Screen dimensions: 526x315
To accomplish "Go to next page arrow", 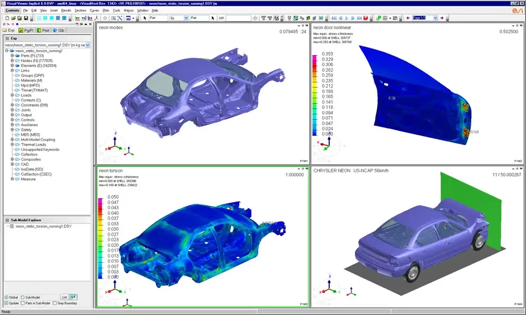I will click(442, 18).
